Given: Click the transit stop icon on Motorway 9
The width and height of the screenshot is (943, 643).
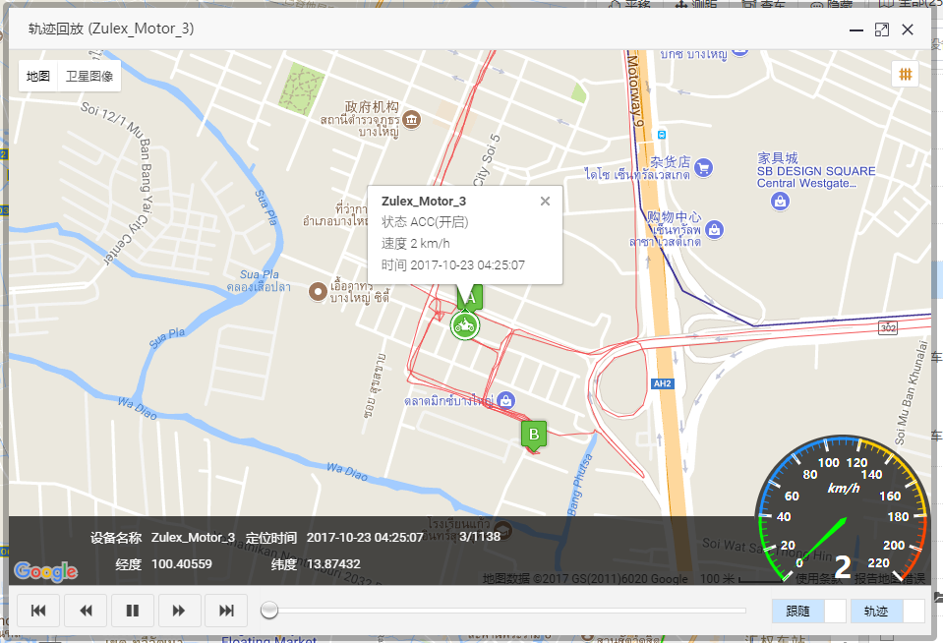Looking at the screenshot, I should click(x=662, y=135).
